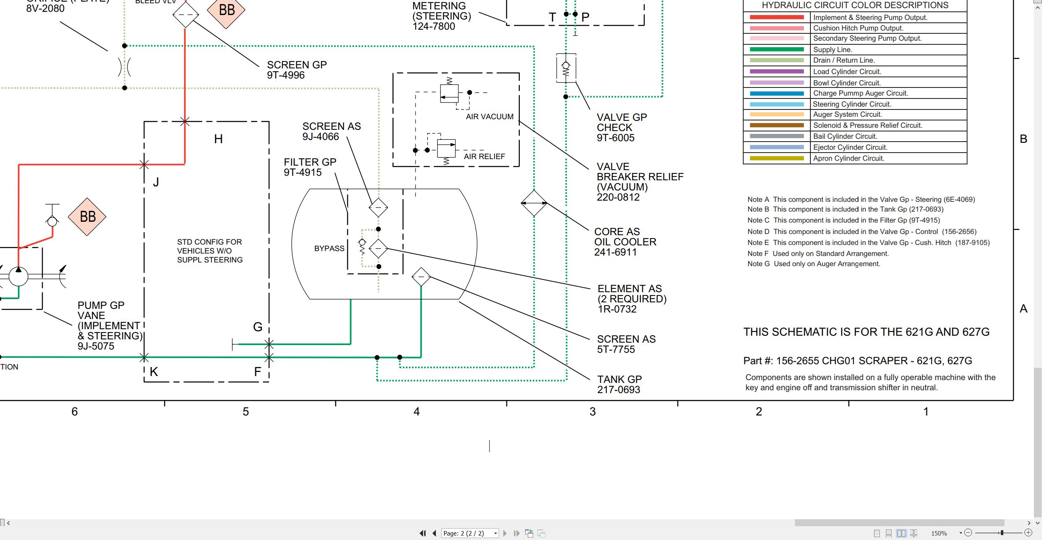
Task: Click the blue Charge Pummp Auger swatch
Action: 777,93
